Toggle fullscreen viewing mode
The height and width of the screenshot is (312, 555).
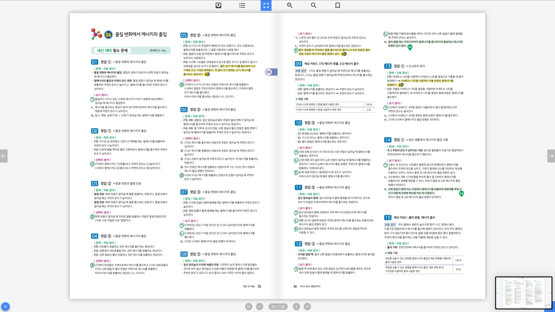tap(266, 5)
